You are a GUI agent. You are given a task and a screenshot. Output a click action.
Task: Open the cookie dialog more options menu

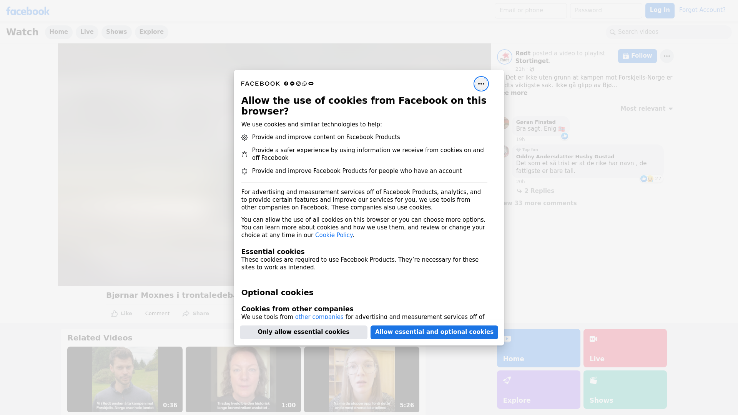point(481,84)
